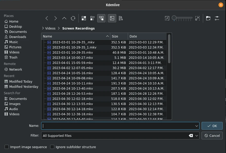Screen dimensions: 226x153
Task: Open the sorting options button
Action: [121, 18]
